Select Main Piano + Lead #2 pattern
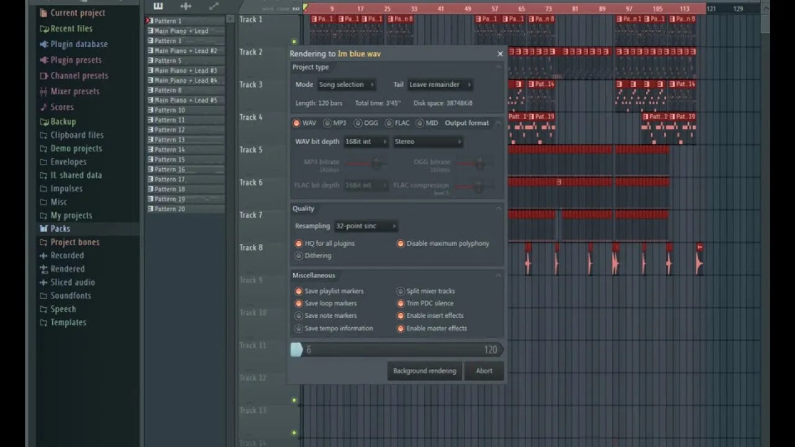 pos(185,51)
